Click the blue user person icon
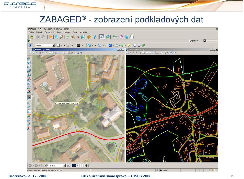Screen dimensions: 244x179 [56, 37]
